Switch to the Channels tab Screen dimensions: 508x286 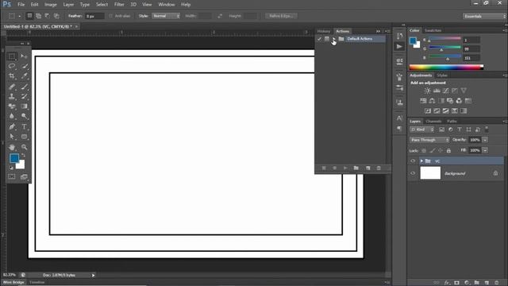click(433, 122)
